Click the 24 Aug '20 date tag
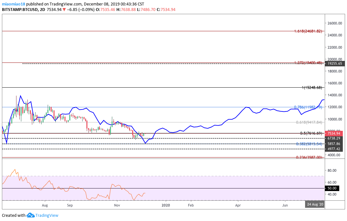The image size is (347, 221). click(x=315, y=204)
